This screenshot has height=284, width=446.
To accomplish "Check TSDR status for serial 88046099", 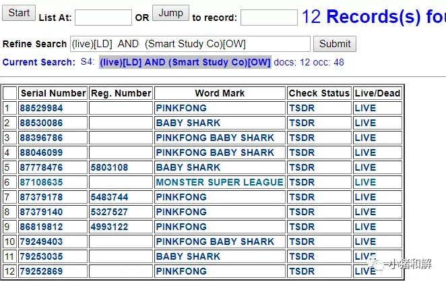I will (302, 152).
